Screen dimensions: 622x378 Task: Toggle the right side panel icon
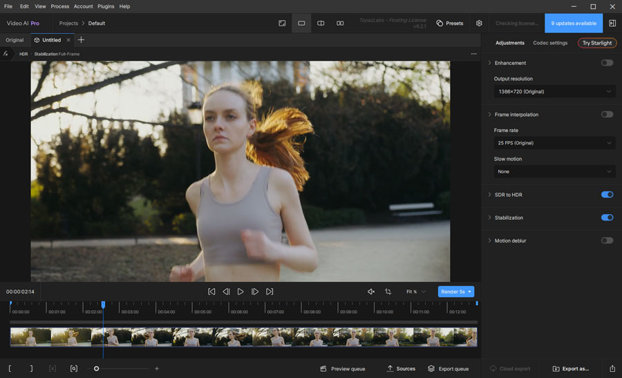612,23
